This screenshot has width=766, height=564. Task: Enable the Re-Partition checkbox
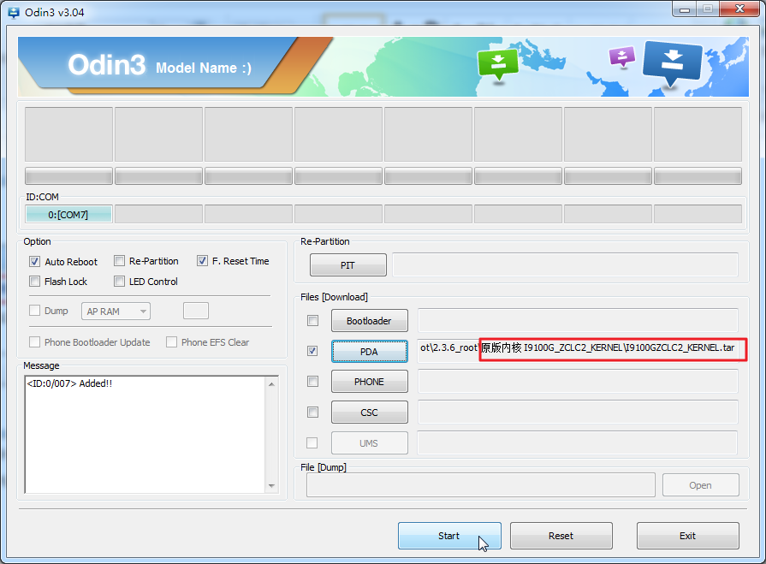(119, 261)
